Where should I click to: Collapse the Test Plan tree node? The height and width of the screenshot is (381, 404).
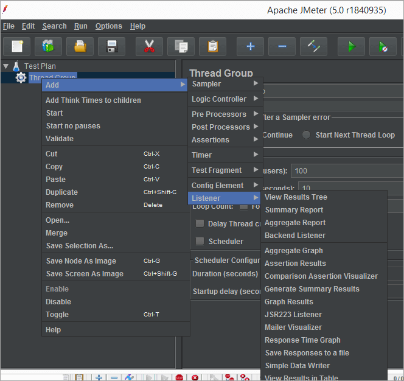5,66
